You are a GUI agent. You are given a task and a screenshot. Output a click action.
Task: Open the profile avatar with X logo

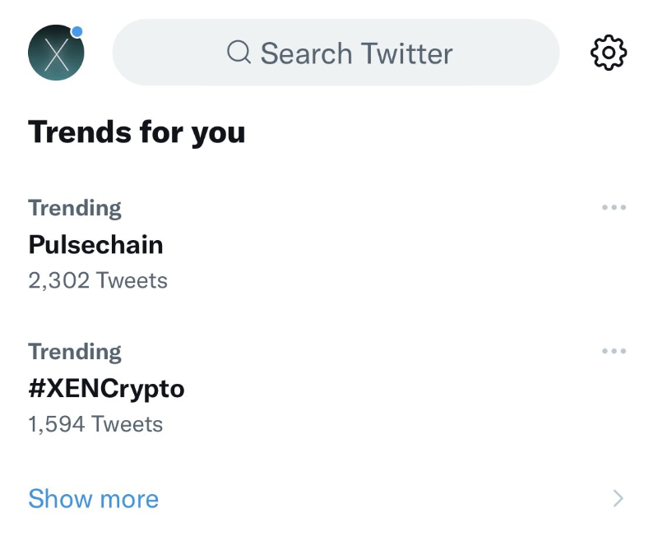[x=56, y=53]
